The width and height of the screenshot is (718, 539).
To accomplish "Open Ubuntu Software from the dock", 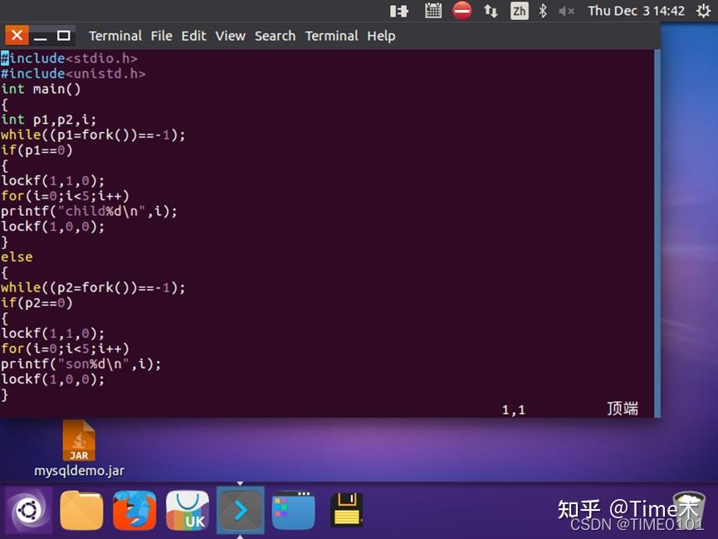I will coord(188,508).
